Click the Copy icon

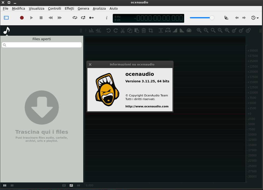(130, 30)
